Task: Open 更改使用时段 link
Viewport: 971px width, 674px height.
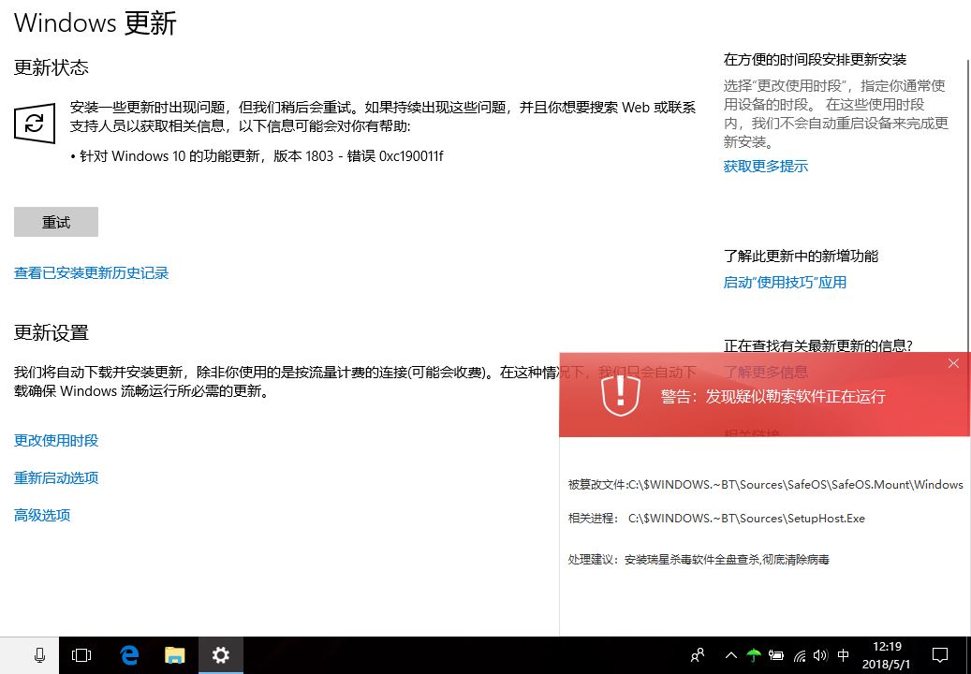Action: 56,441
